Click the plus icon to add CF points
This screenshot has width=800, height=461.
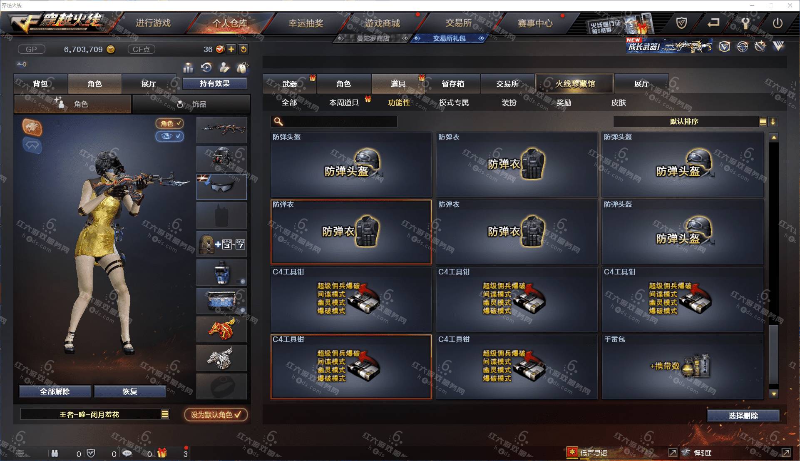point(231,49)
